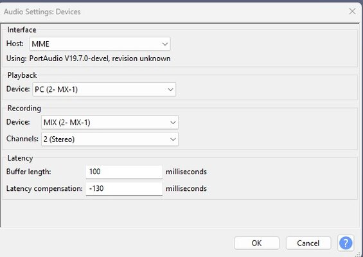This screenshot has height=257, width=363.
Task: Click the Recording Device chevron arrow
Action: coord(173,123)
